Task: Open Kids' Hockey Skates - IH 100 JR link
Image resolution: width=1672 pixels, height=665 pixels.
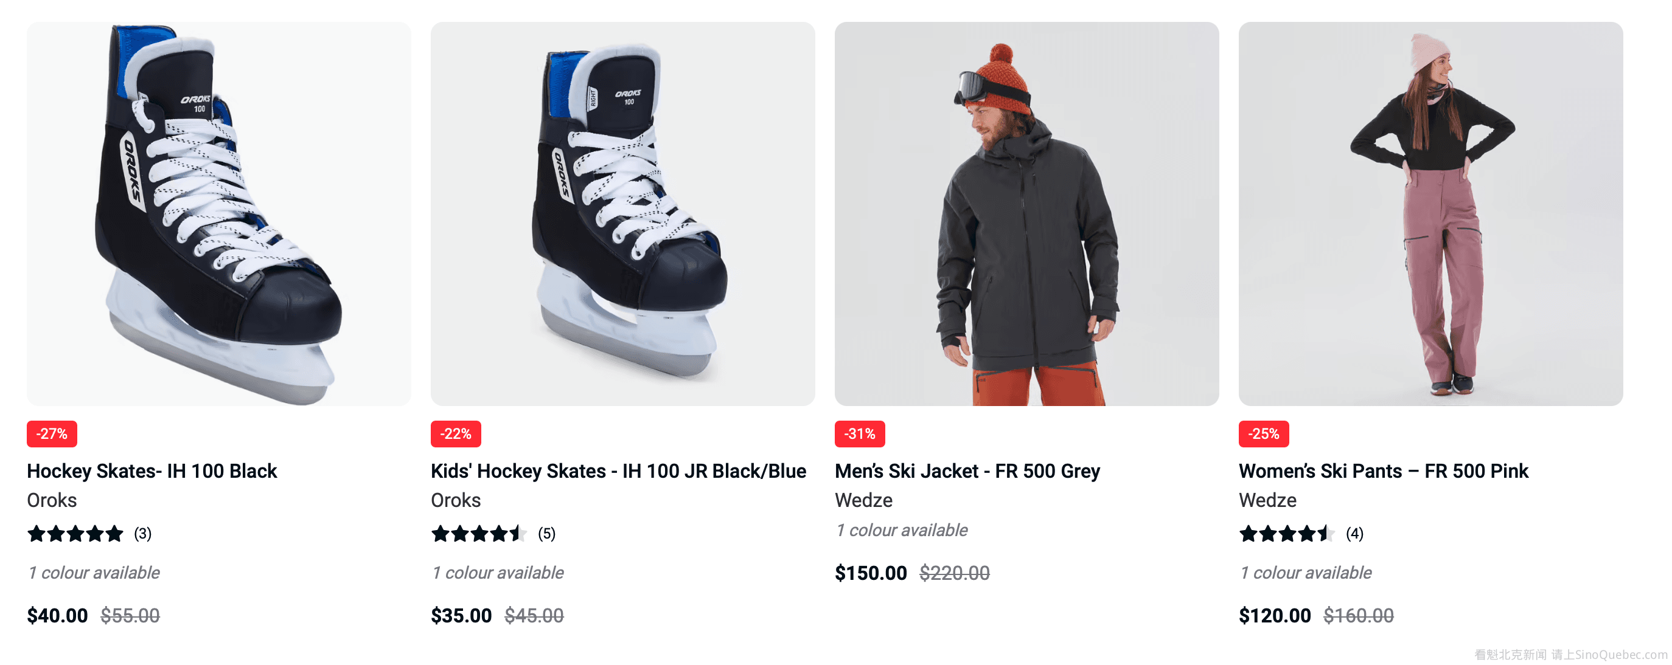Action: 618,471
